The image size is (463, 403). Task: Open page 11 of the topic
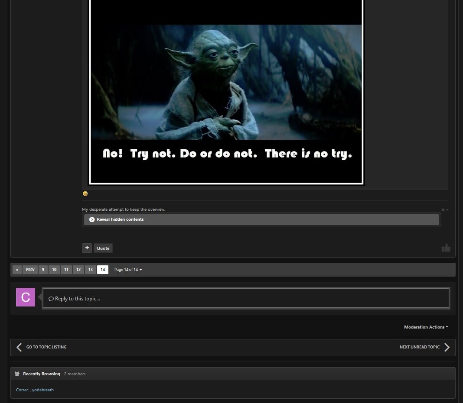click(66, 269)
